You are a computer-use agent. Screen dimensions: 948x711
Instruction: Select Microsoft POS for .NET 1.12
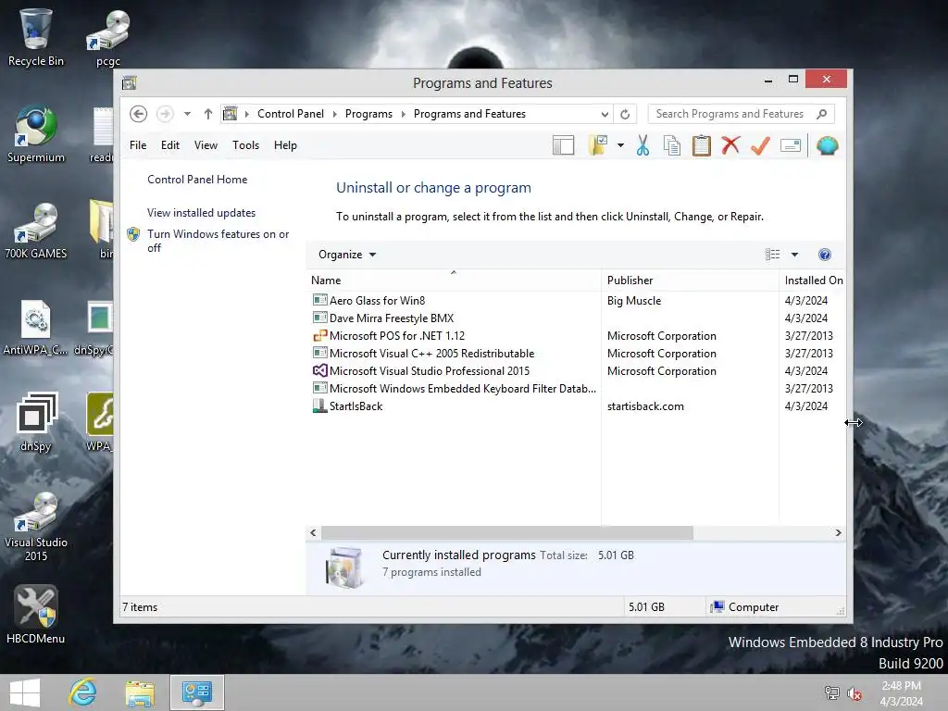(389, 335)
